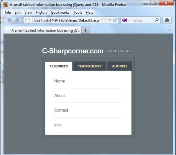
Task: Click the jobs link
Action: pos(58,125)
